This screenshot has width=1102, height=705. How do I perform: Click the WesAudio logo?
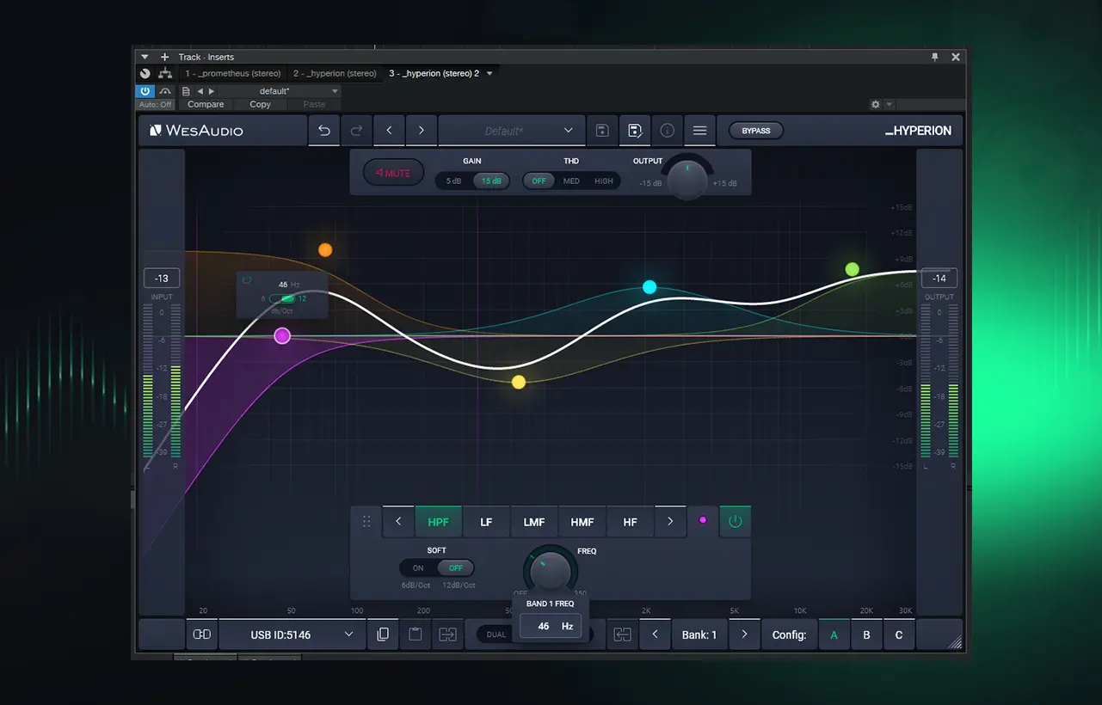[x=196, y=131]
